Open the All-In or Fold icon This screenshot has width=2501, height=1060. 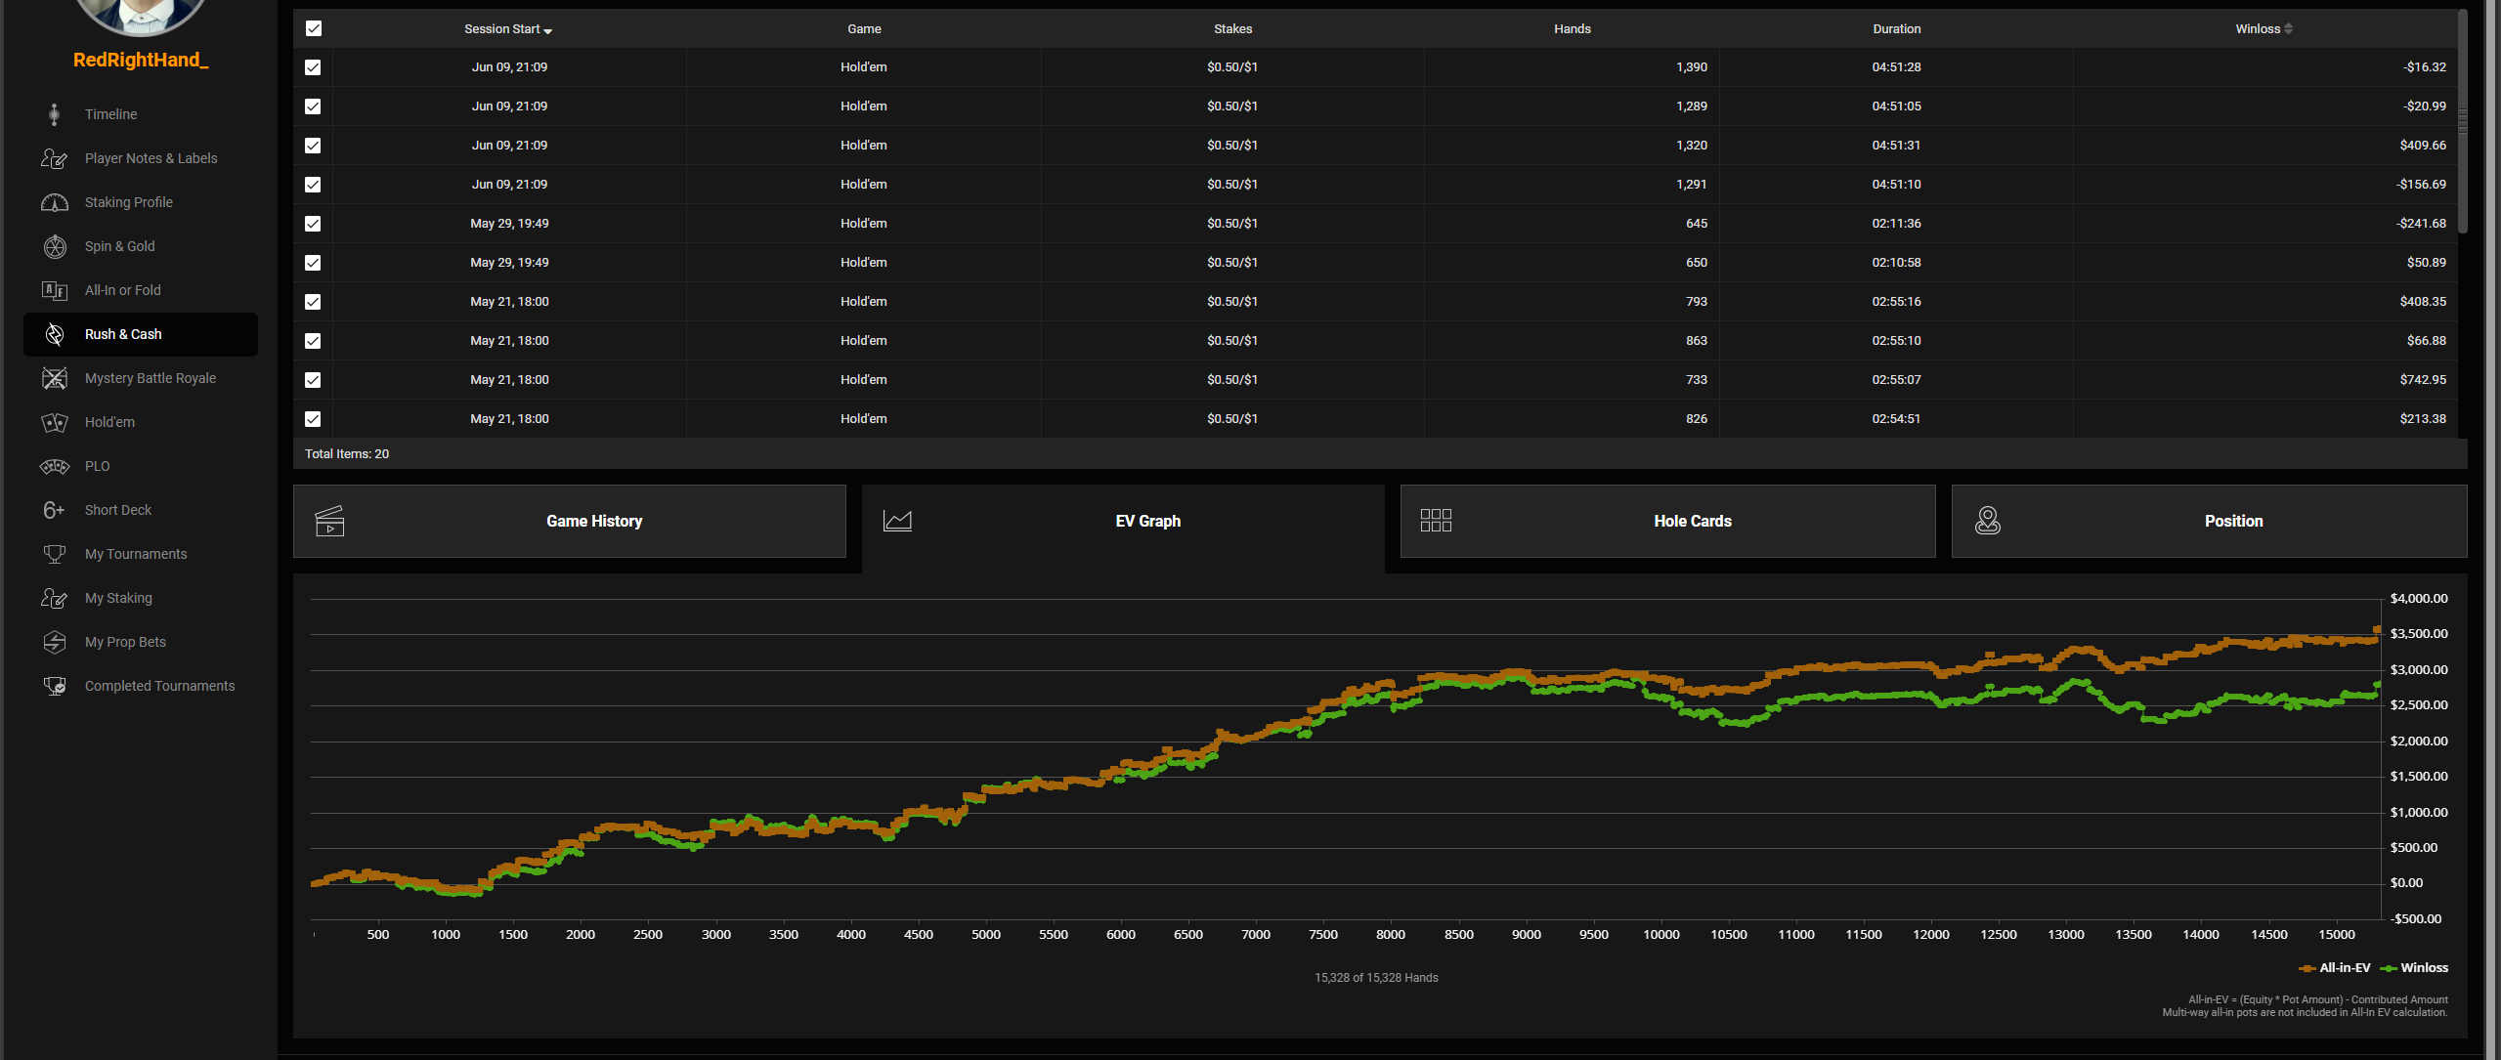(x=55, y=290)
